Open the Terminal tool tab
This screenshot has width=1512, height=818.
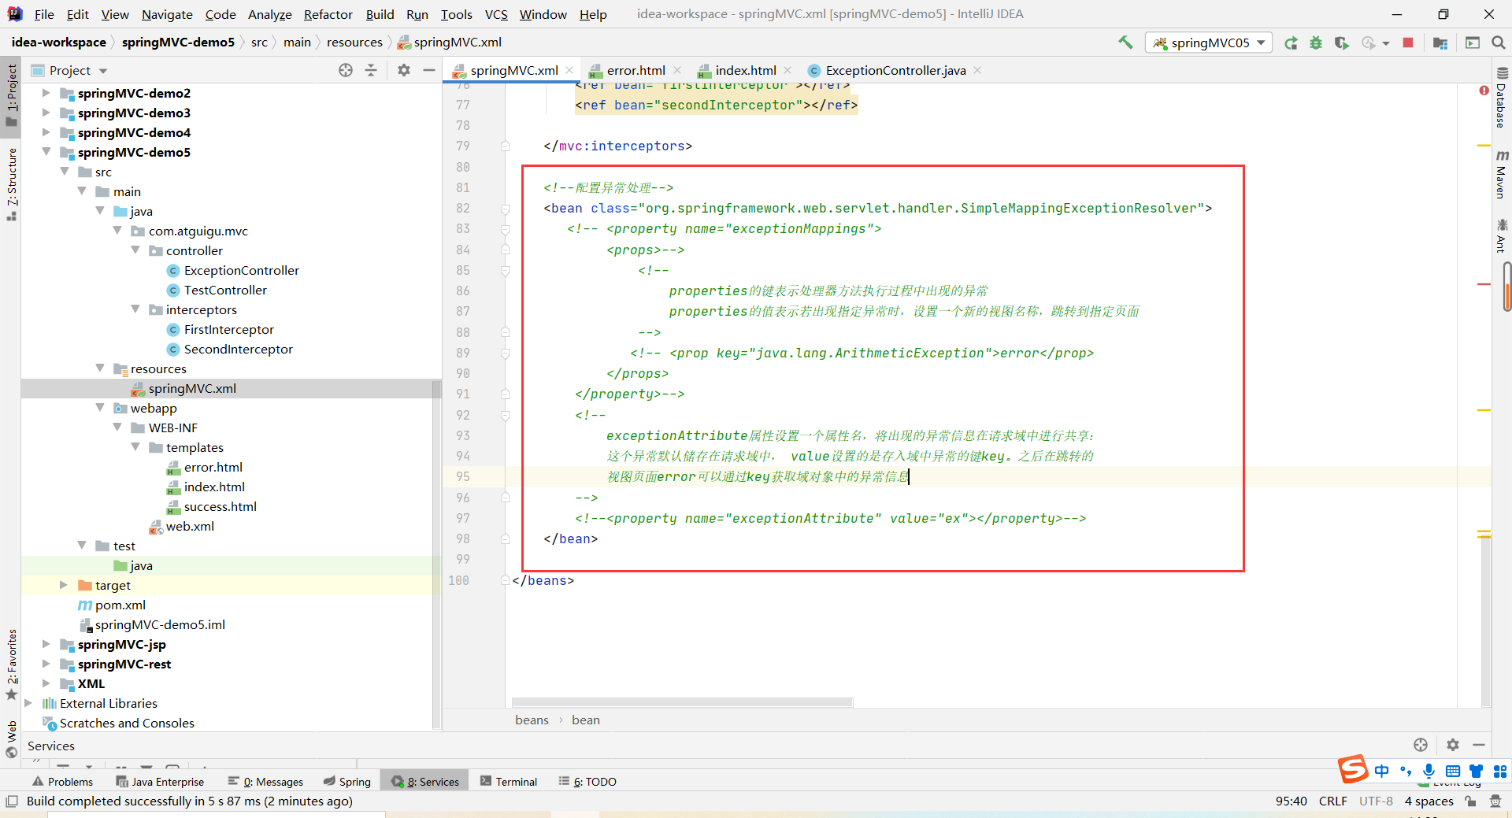[x=509, y=781]
